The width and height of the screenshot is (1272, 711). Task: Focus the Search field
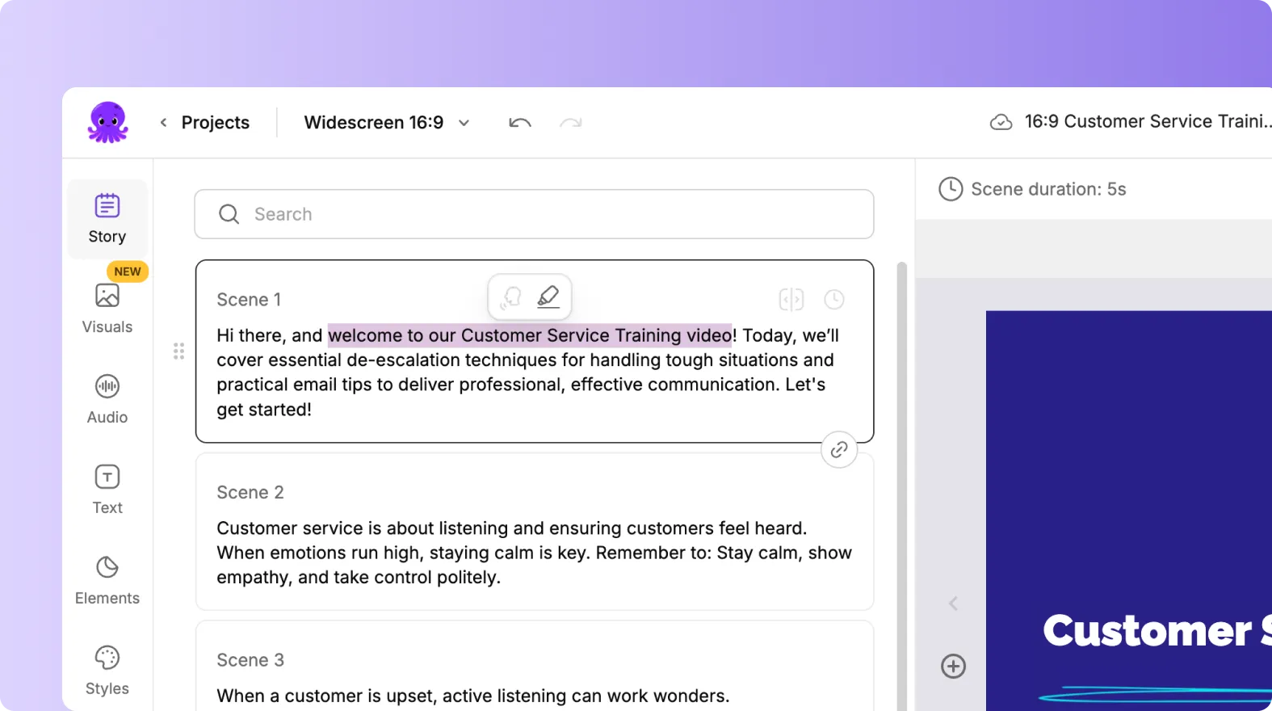coord(534,214)
